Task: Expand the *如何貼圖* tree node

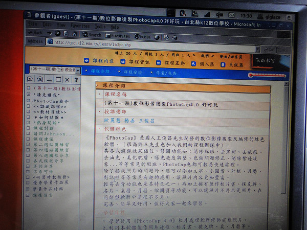Action: click(x=29, y=117)
